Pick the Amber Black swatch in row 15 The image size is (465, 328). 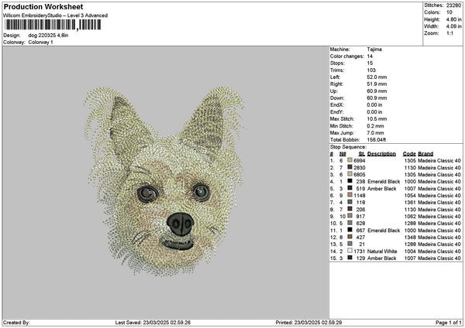tap(350, 258)
